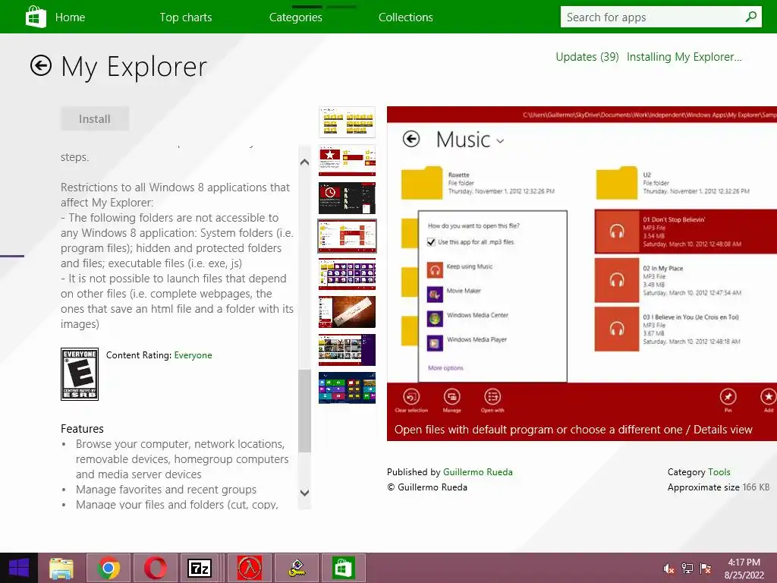The width and height of the screenshot is (777, 583).
Task: Click the description scrollbar thumb
Action: click(304, 411)
